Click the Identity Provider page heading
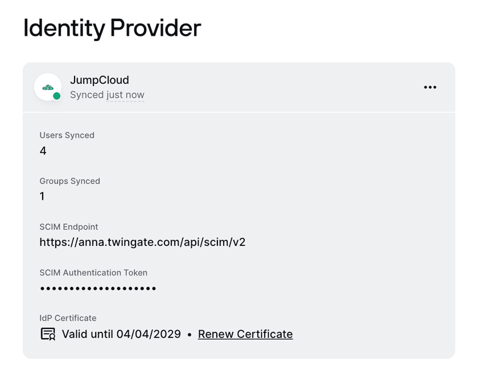This screenshot has width=478, height=374. pyautogui.click(x=112, y=28)
